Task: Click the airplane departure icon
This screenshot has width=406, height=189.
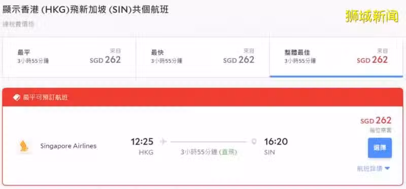Action: point(163,141)
